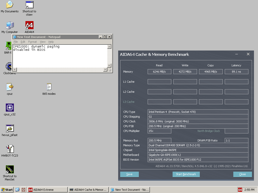Click inside the Notepad text area
This screenshot has height=193, width=258.
click(60, 56)
